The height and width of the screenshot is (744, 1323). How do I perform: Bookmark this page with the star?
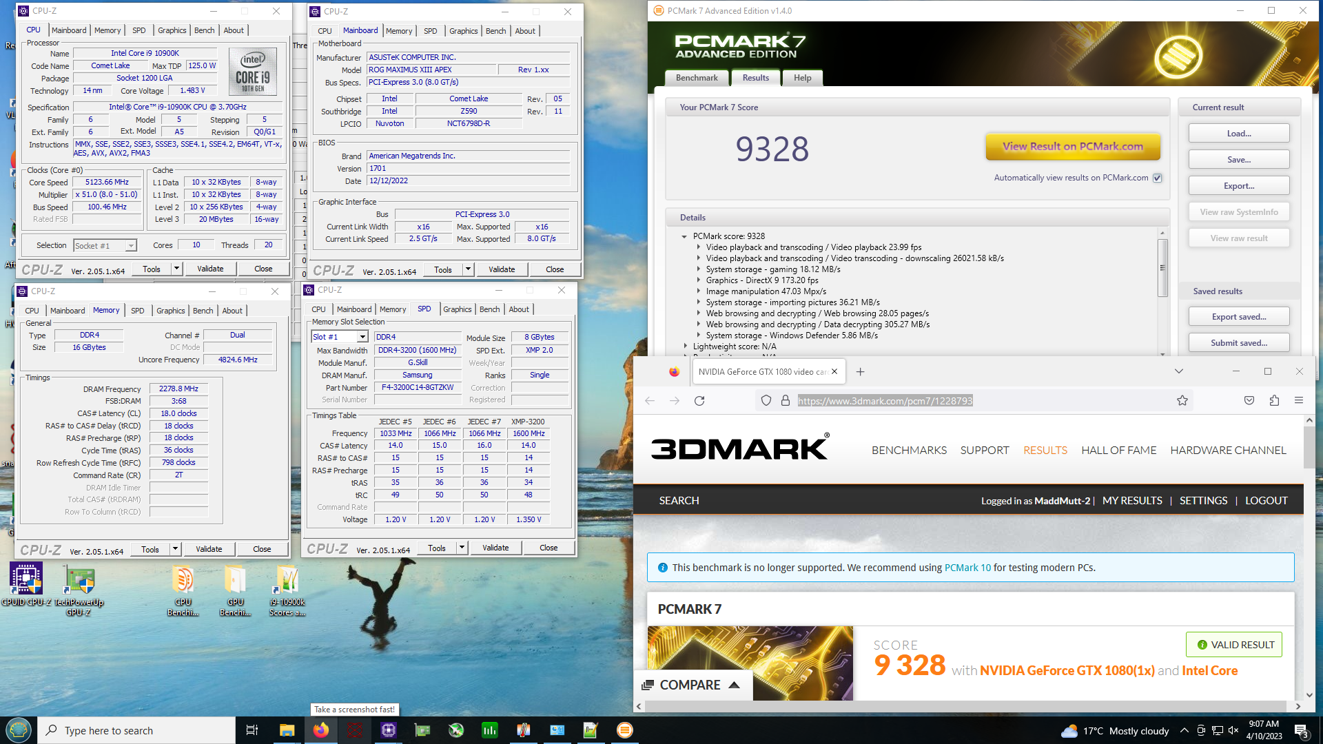coord(1182,401)
